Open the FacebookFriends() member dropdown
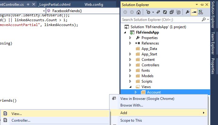This screenshot has width=218, height=125. (x=83, y=11)
